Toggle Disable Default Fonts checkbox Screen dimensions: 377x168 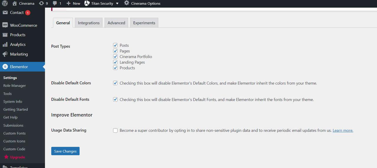(115, 100)
